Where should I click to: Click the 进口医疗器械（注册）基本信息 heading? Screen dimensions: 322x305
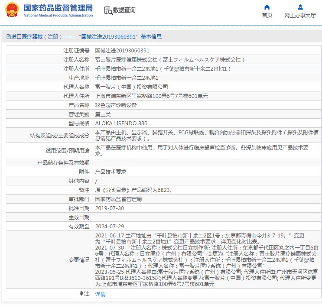pos(86,37)
